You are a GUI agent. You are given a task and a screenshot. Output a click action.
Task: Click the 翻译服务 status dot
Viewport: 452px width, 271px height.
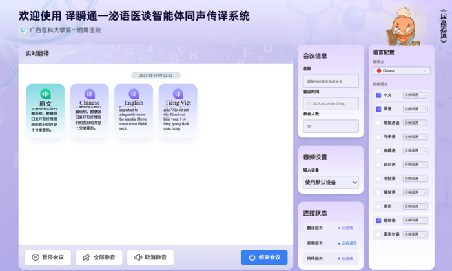339,228
